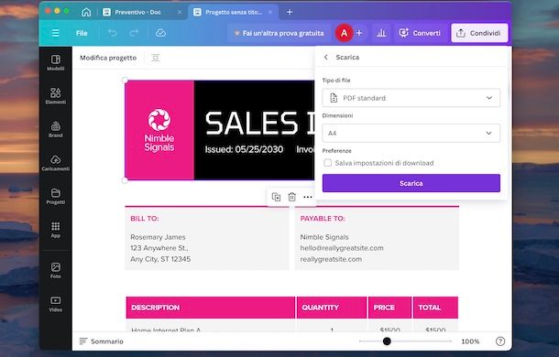Open Caricamenti uploads panel

(x=56, y=163)
